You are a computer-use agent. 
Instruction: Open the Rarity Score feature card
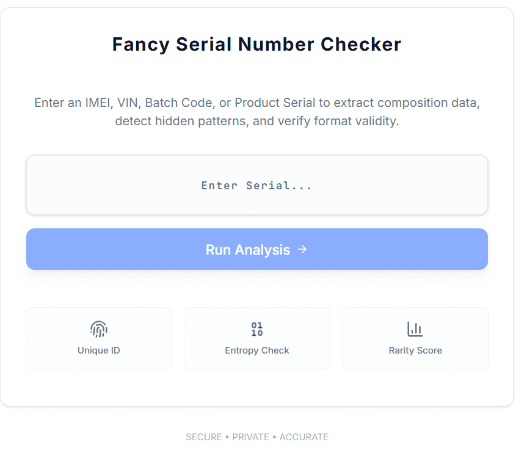pyautogui.click(x=415, y=338)
